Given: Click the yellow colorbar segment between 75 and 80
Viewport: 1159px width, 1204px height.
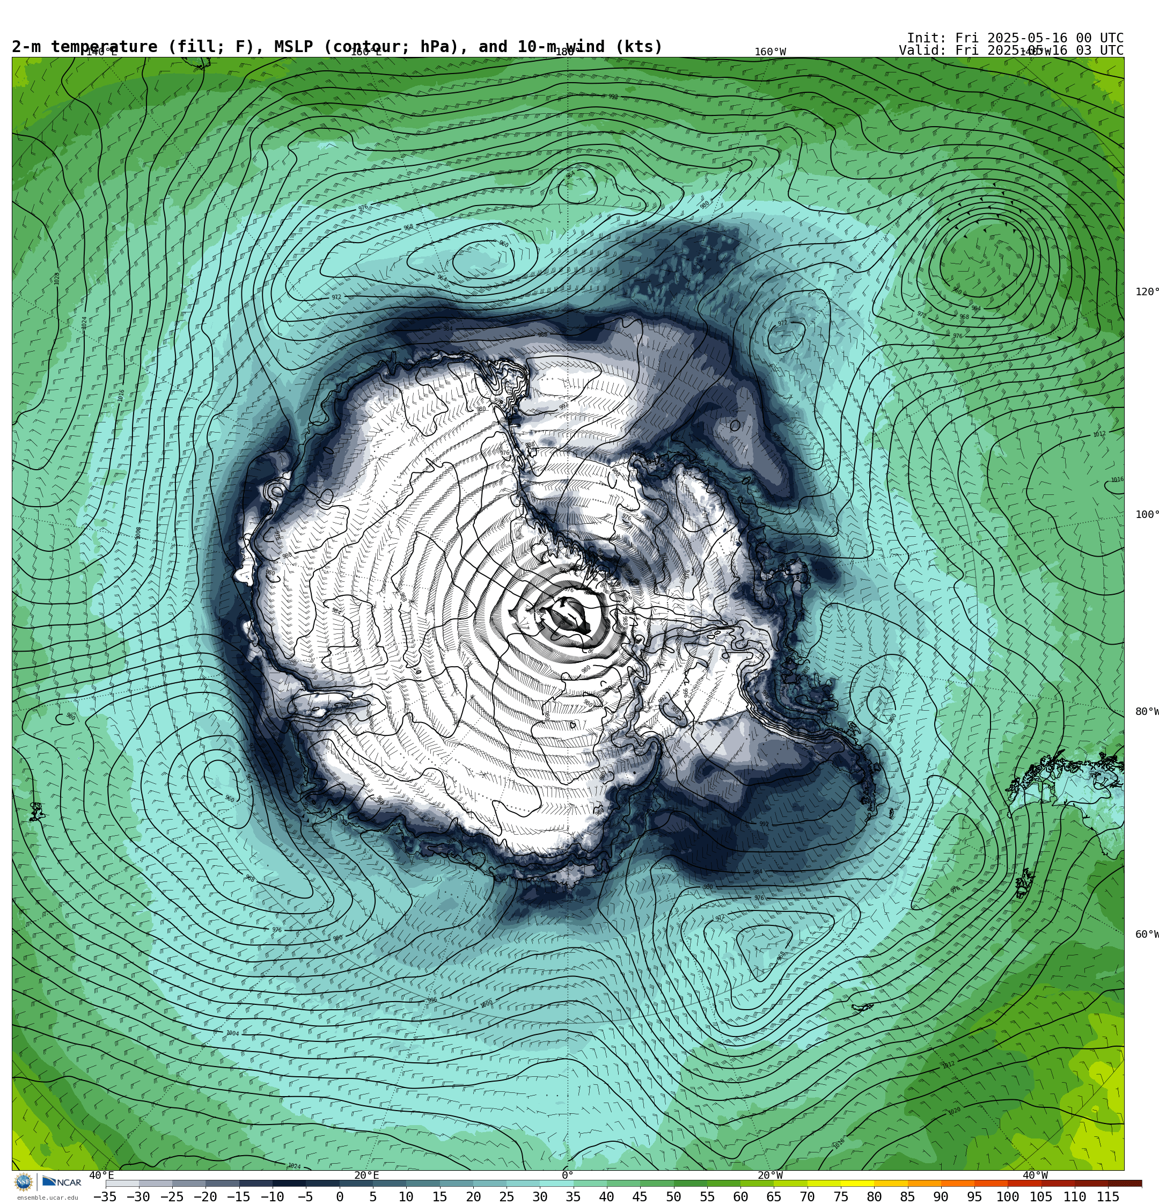Looking at the screenshot, I should 857,1183.
